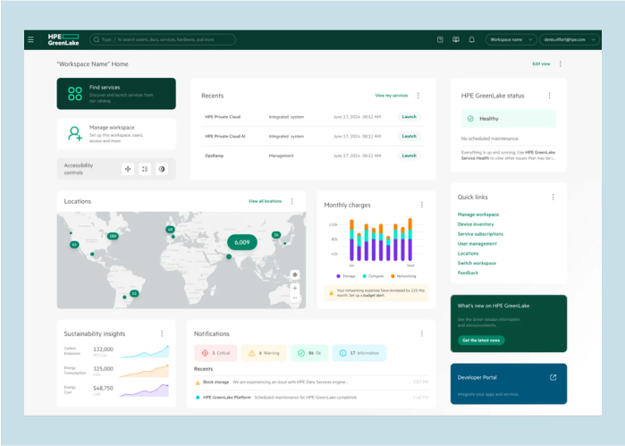Open the Block storage notification
This screenshot has width=625, height=446.
point(311,383)
